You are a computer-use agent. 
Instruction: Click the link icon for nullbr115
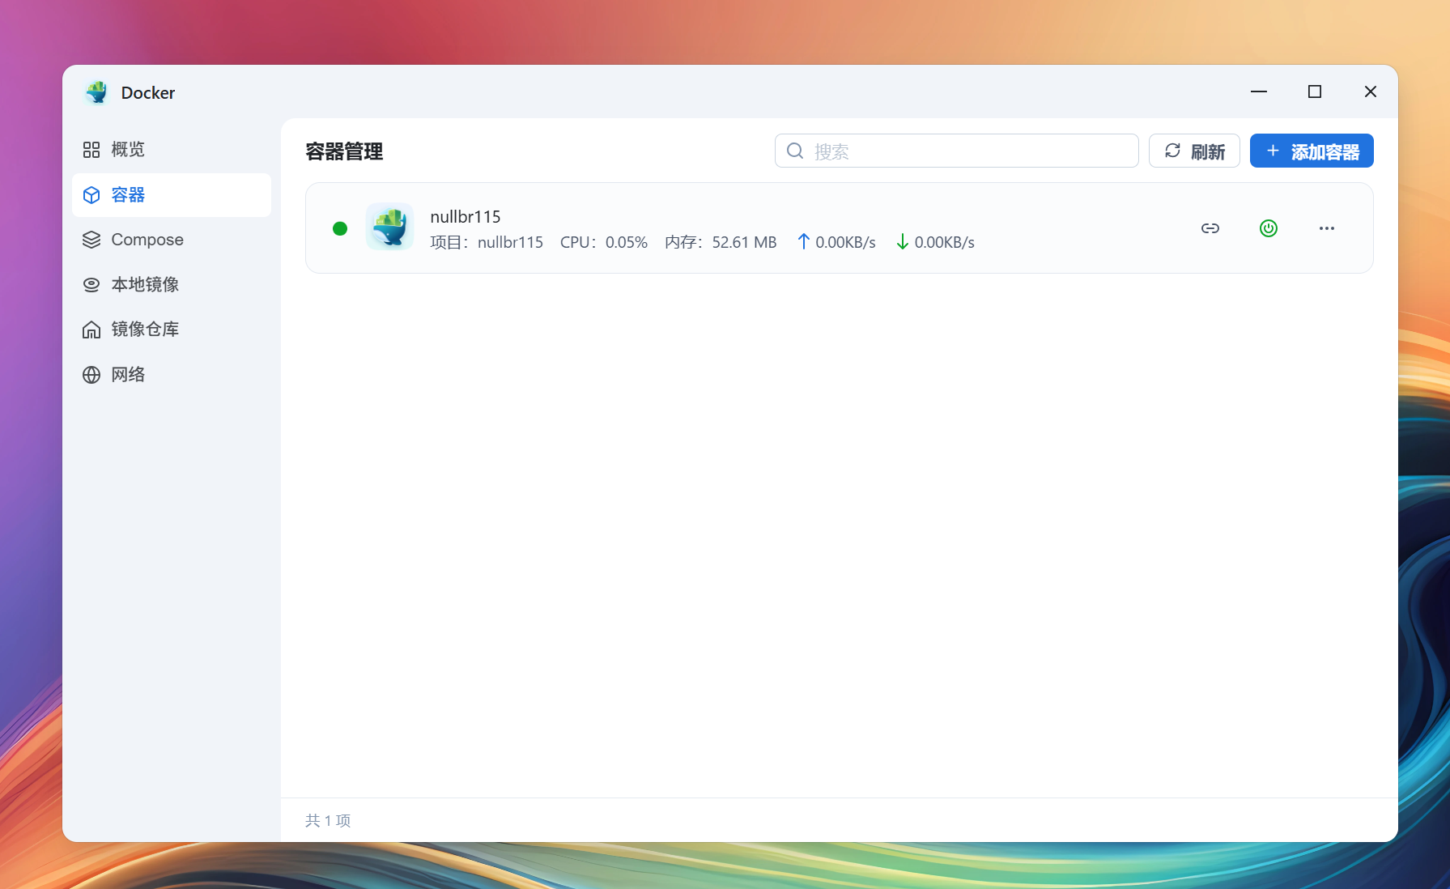[x=1210, y=228]
